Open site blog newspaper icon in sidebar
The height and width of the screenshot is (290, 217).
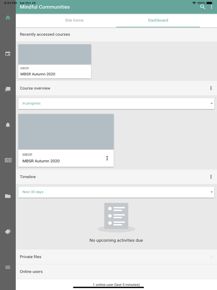[x=8, y=160]
